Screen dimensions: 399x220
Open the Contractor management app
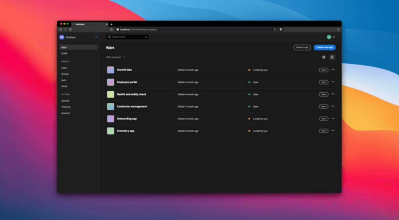323,107
